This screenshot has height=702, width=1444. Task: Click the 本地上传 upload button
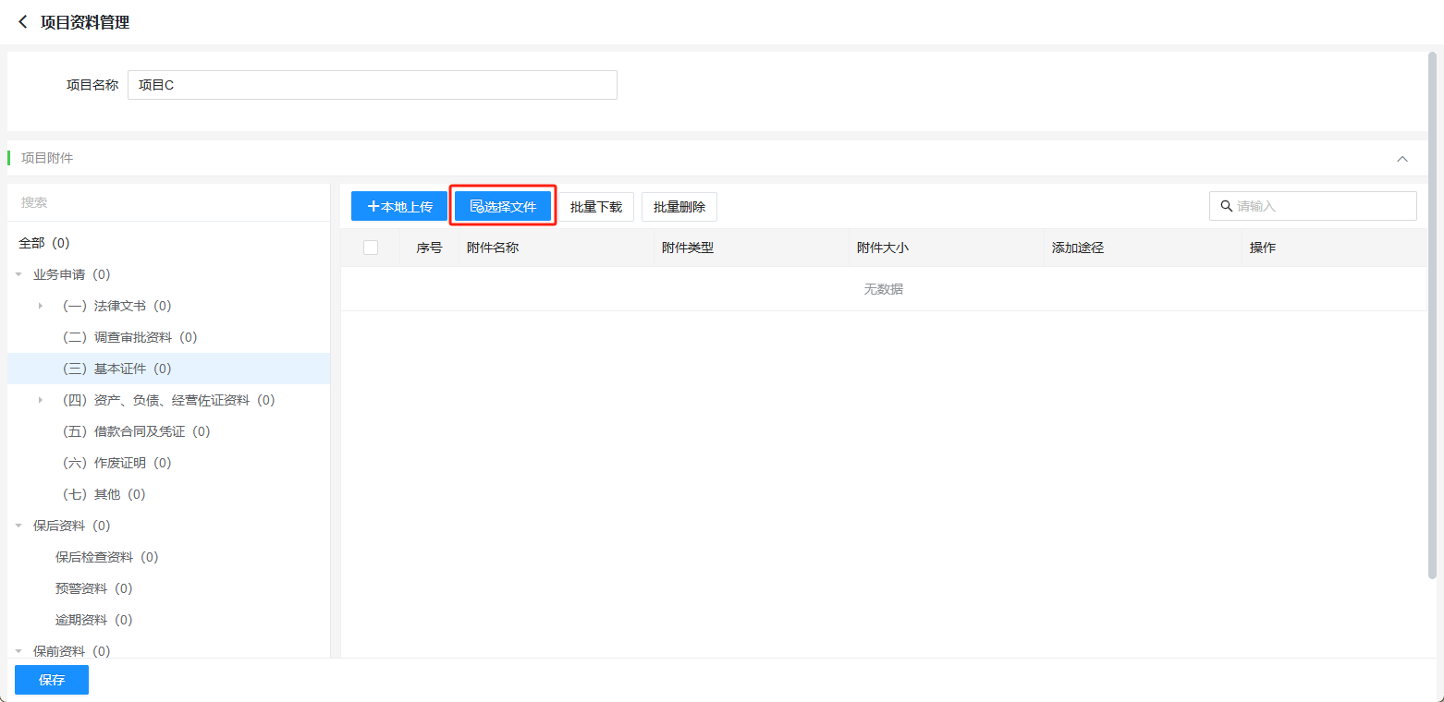pyautogui.click(x=399, y=207)
